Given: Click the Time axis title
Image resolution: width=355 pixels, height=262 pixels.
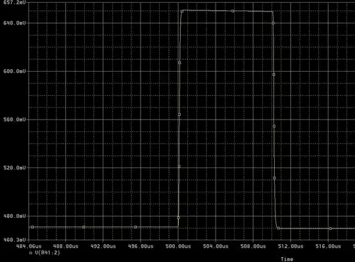Looking at the screenshot, I should pos(287,259).
